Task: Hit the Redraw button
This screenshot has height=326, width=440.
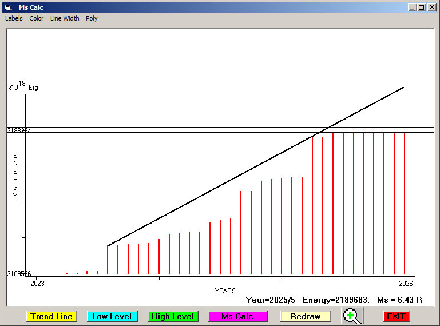Action: point(305,316)
